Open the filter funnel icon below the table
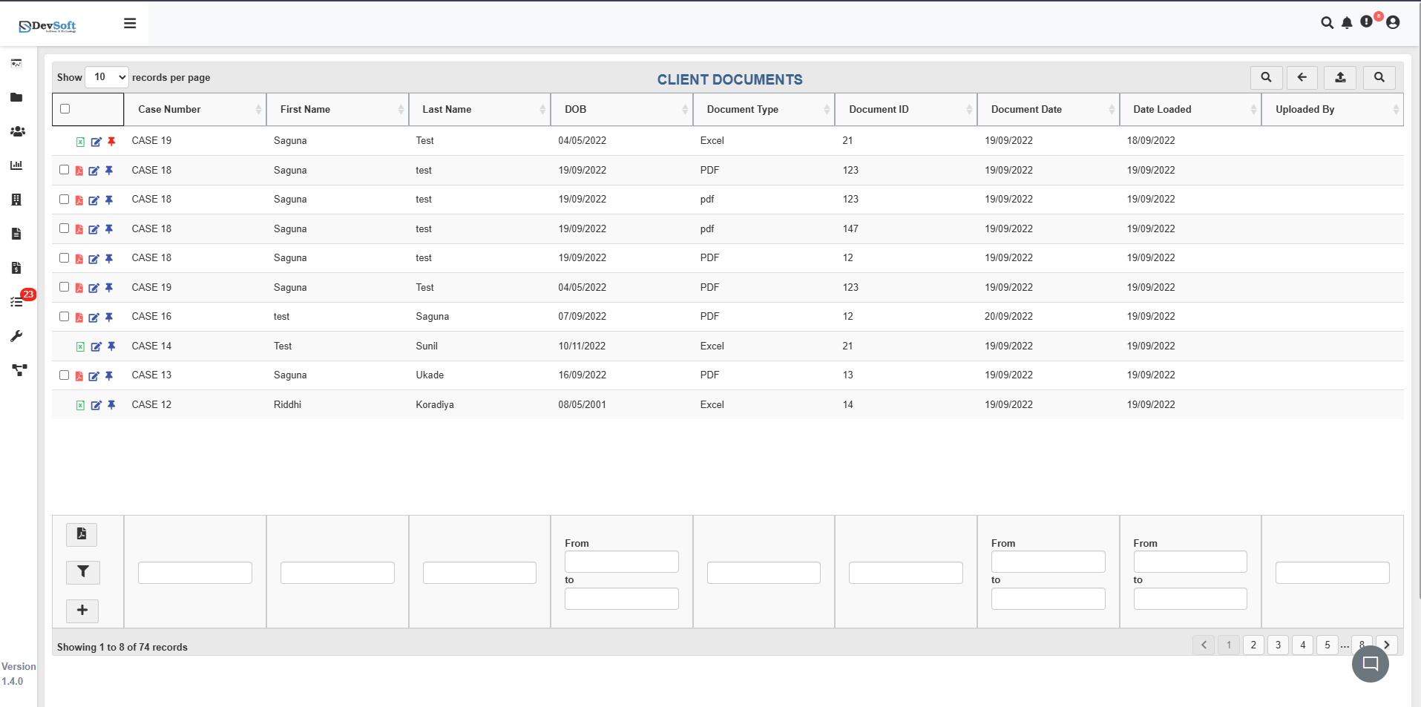The image size is (1421, 707). pyautogui.click(x=82, y=572)
